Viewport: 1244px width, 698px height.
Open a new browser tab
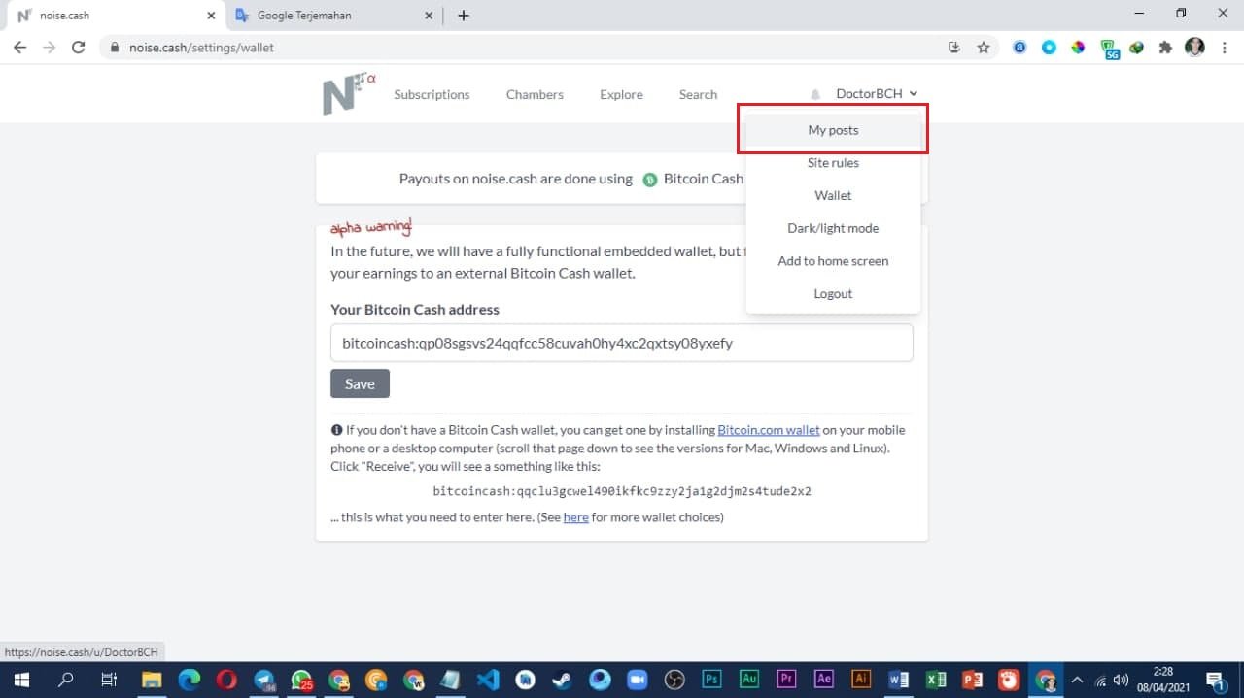pos(464,16)
